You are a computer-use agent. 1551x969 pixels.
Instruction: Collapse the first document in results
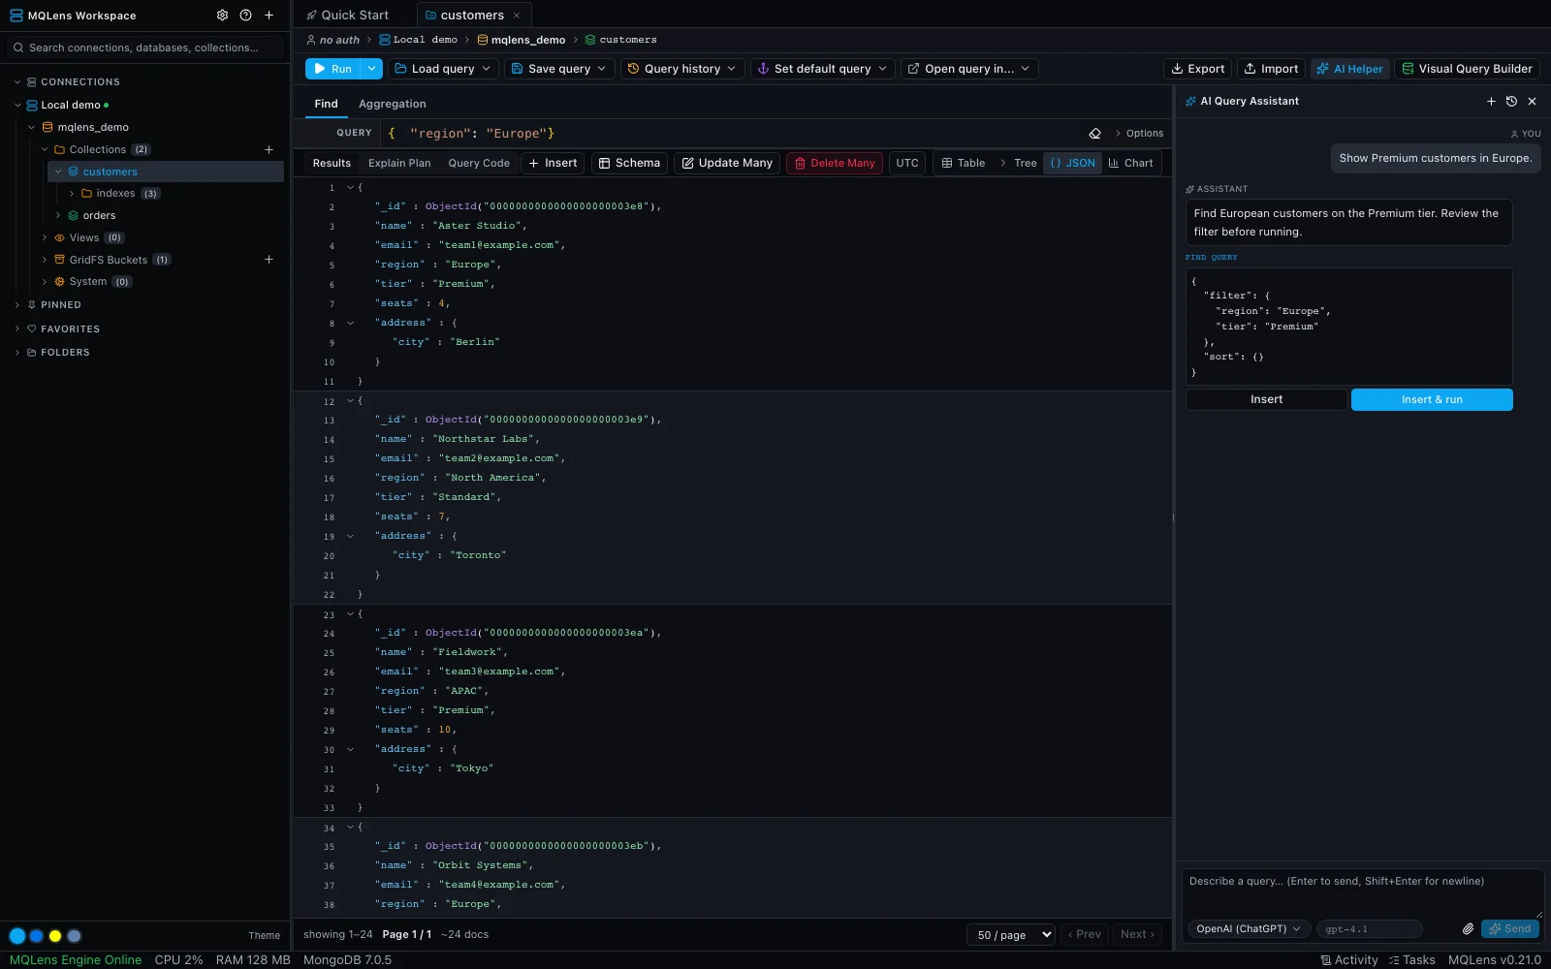click(350, 187)
